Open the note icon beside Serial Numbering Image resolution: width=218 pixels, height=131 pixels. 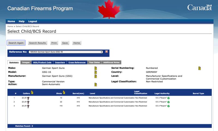tap(199, 68)
